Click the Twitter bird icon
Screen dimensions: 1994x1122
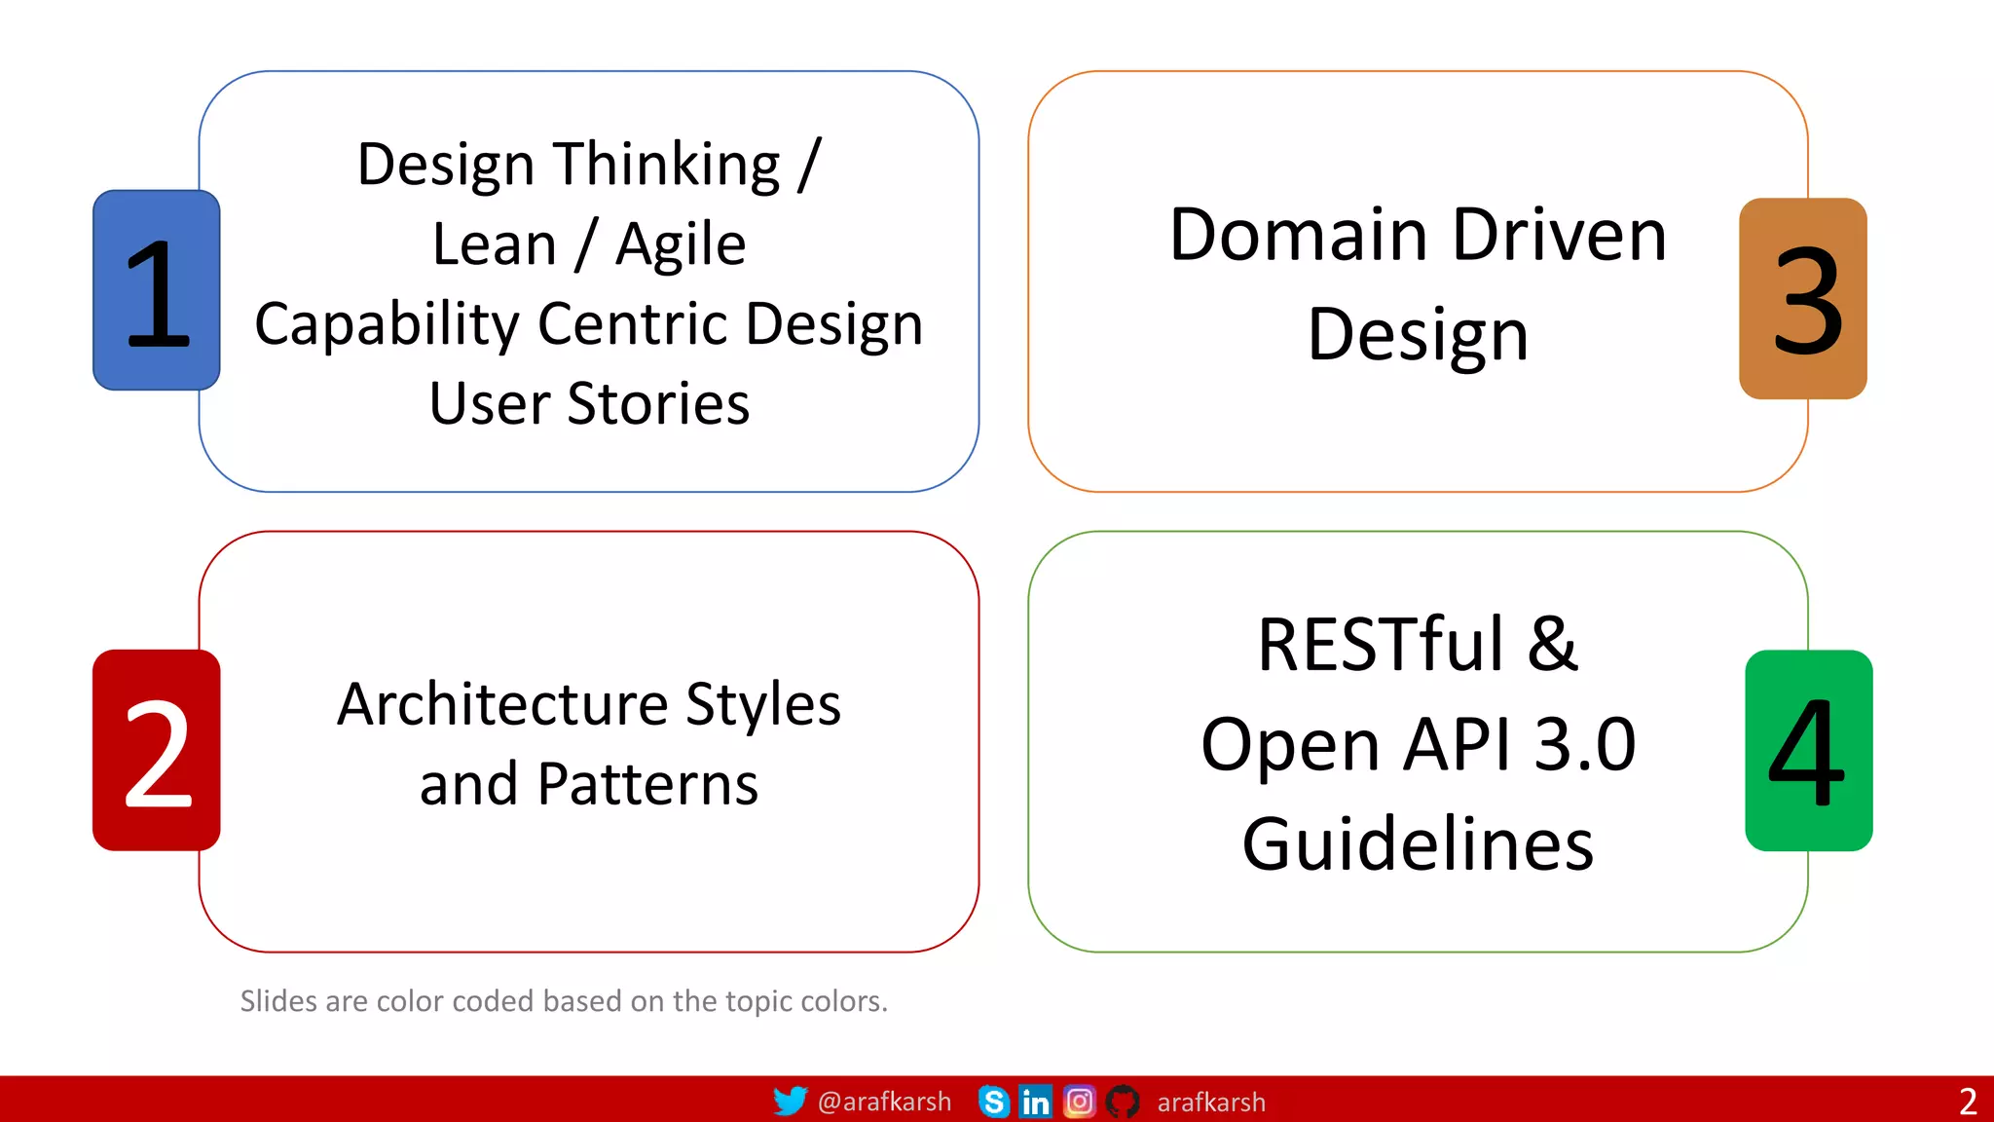(790, 1101)
